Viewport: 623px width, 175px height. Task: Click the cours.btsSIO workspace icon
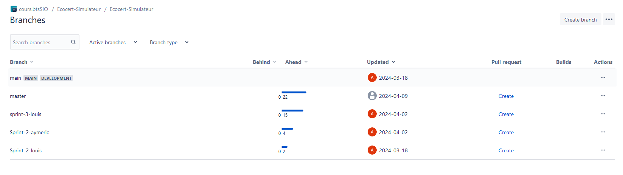14,9
